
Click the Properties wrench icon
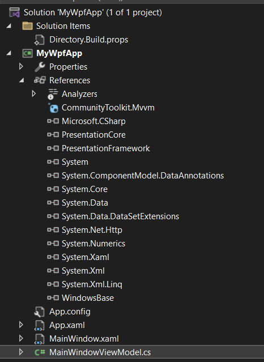click(40, 67)
